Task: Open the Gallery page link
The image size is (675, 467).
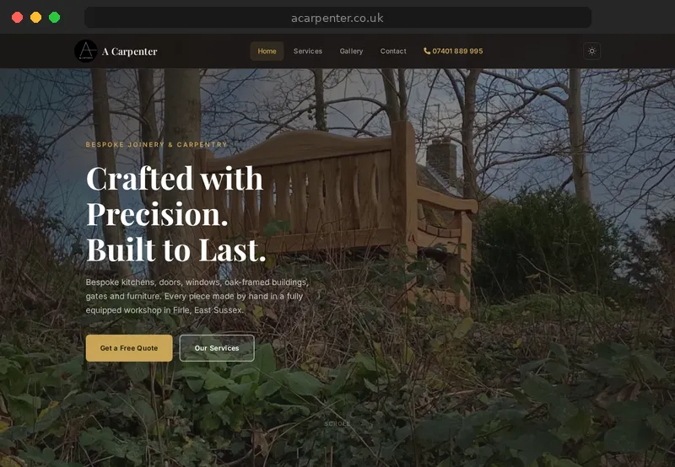Action: (351, 51)
